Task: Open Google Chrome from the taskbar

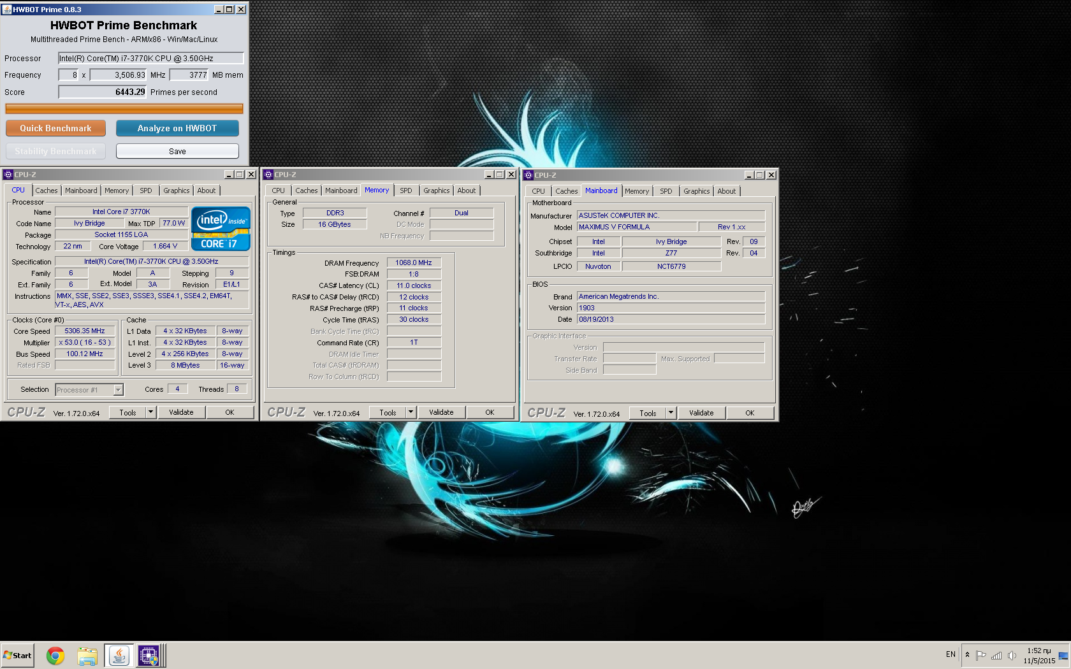Action: coord(55,656)
